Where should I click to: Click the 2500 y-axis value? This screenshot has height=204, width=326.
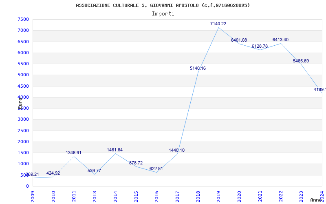pyautogui.click(x=23, y=131)
